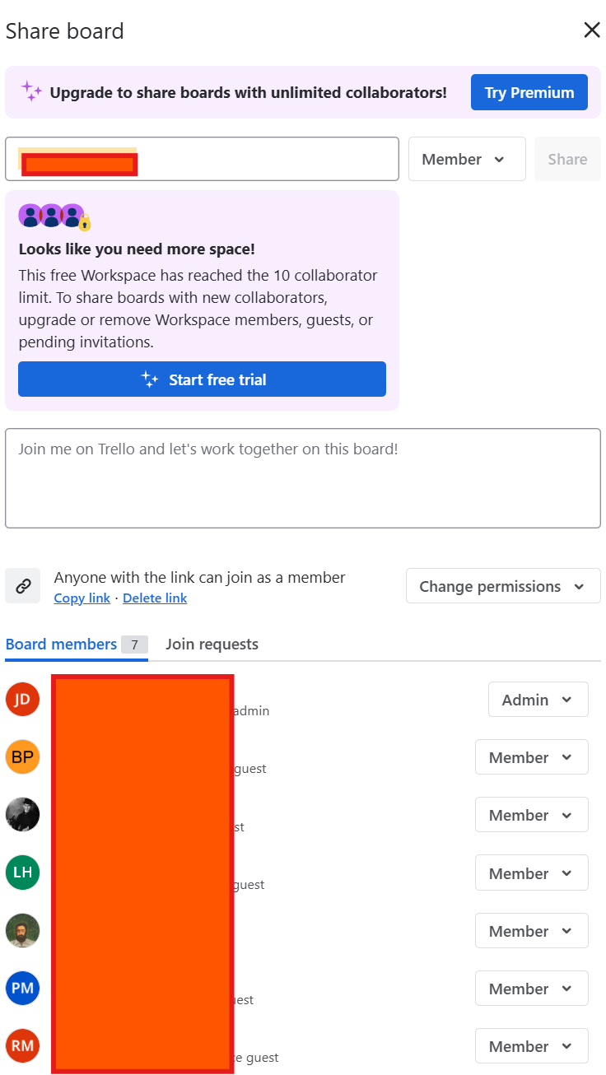Click the JD admin avatar icon

pos(22,699)
